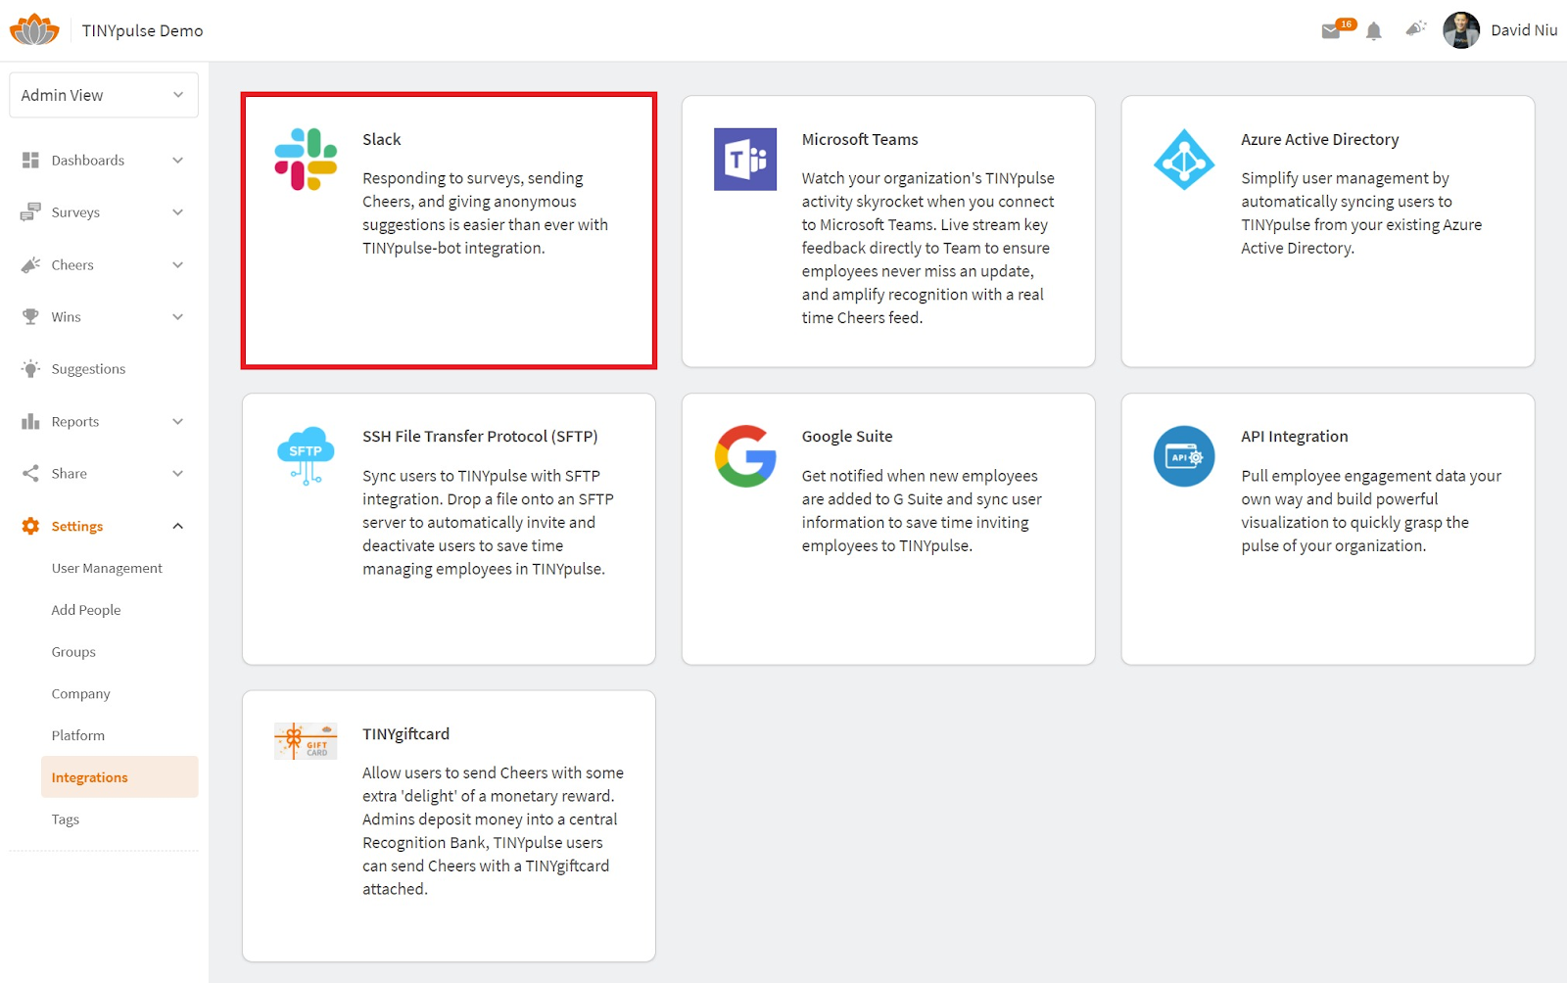
Task: Open the TINYgiftcard integration title
Action: [406, 734]
